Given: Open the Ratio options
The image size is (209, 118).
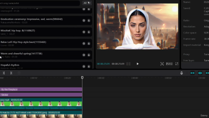Looking at the screenshot, I should (169, 64).
